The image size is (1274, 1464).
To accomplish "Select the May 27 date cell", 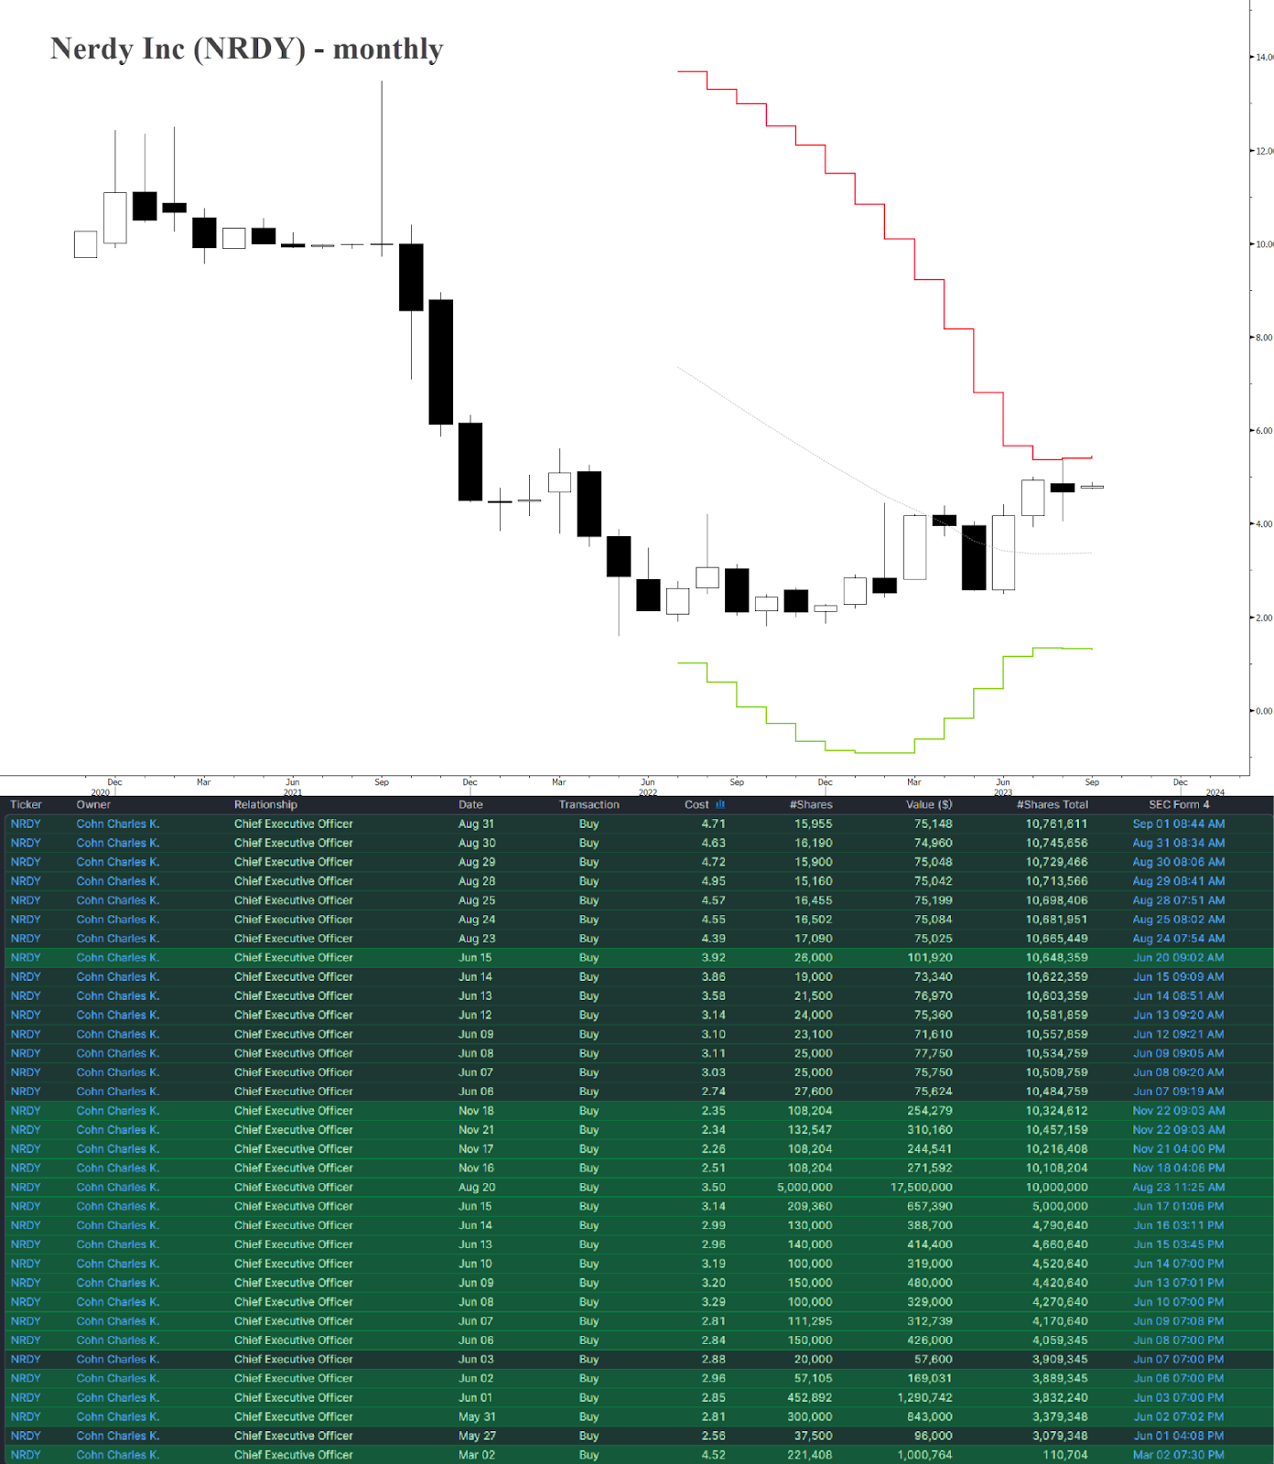I will (477, 1437).
